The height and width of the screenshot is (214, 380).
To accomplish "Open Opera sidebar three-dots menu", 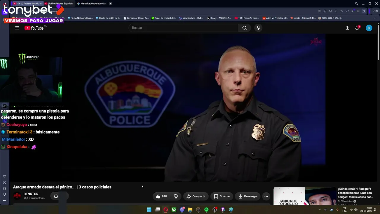I will tap(4, 201).
